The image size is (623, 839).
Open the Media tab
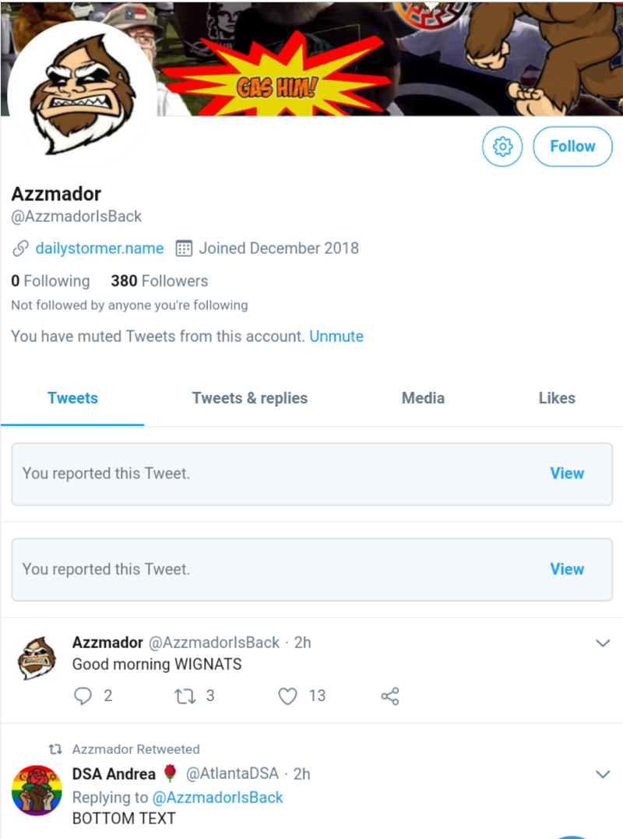[x=423, y=398]
